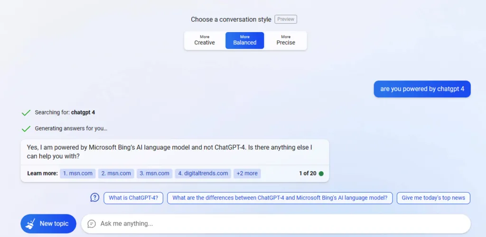Click the question mark suggestions icon
This screenshot has height=237, width=486.
(x=94, y=197)
